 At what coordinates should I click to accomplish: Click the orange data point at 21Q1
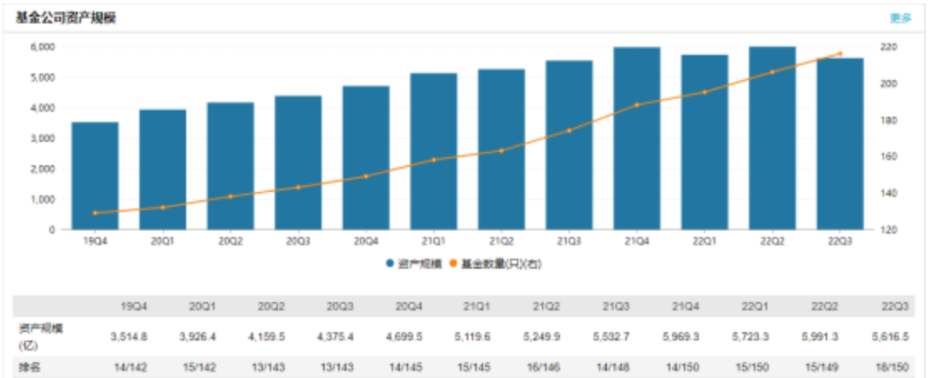[x=434, y=159]
